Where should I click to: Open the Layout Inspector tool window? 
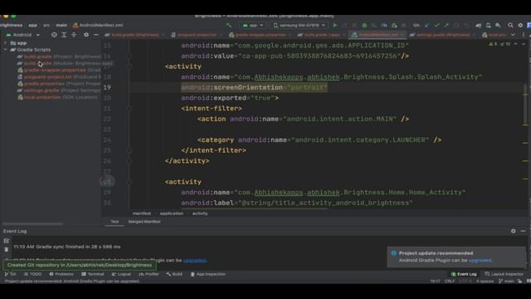click(x=504, y=274)
